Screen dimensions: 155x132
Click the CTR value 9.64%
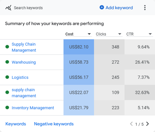pos(144,47)
